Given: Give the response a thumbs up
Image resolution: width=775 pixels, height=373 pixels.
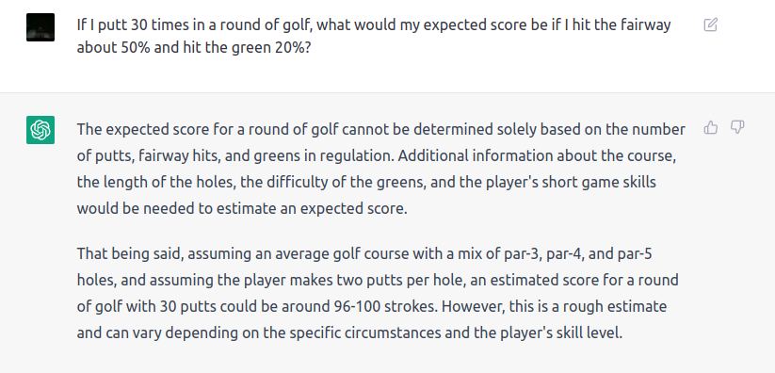Looking at the screenshot, I should pyautogui.click(x=711, y=128).
